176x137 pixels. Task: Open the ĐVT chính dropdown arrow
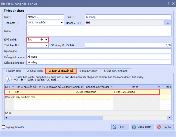(46, 40)
